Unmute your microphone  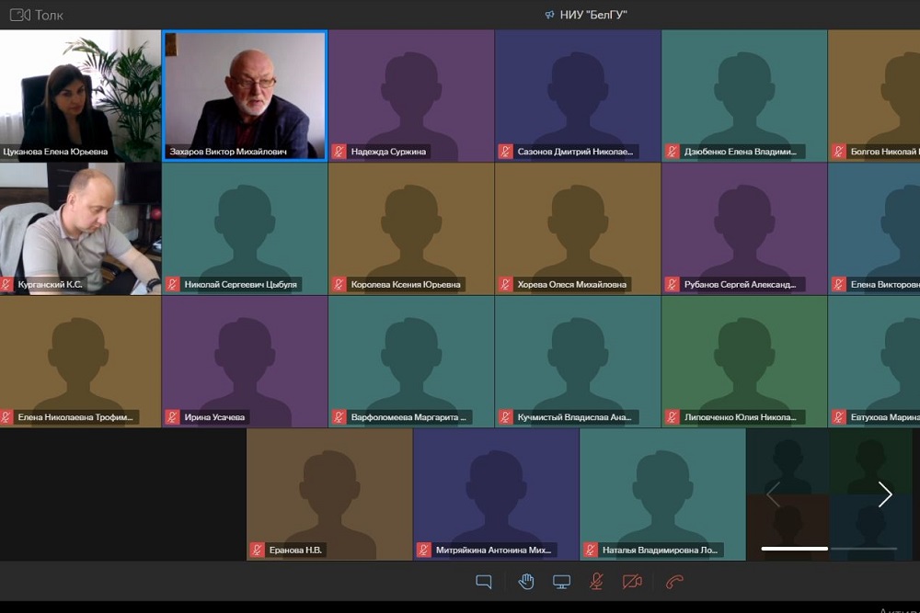[x=596, y=581]
